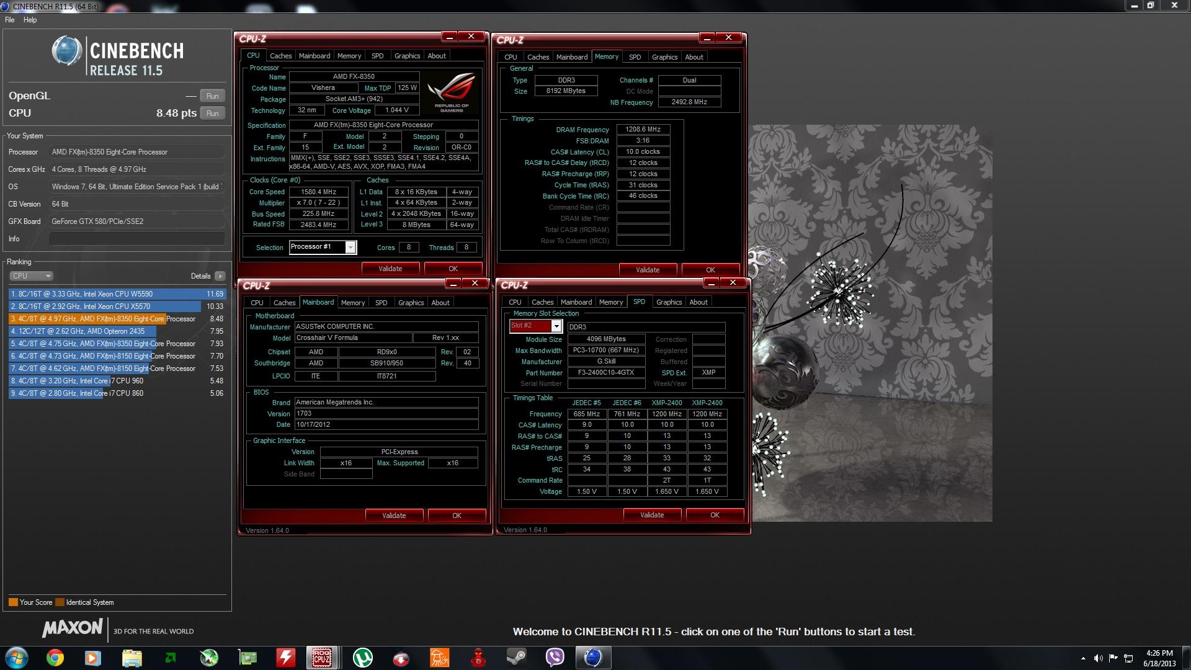Click the Show desktop strip at the taskbar end
1191x670 pixels.
[1186, 658]
